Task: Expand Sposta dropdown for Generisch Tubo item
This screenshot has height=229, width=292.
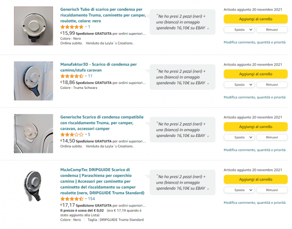Action: (x=239, y=29)
